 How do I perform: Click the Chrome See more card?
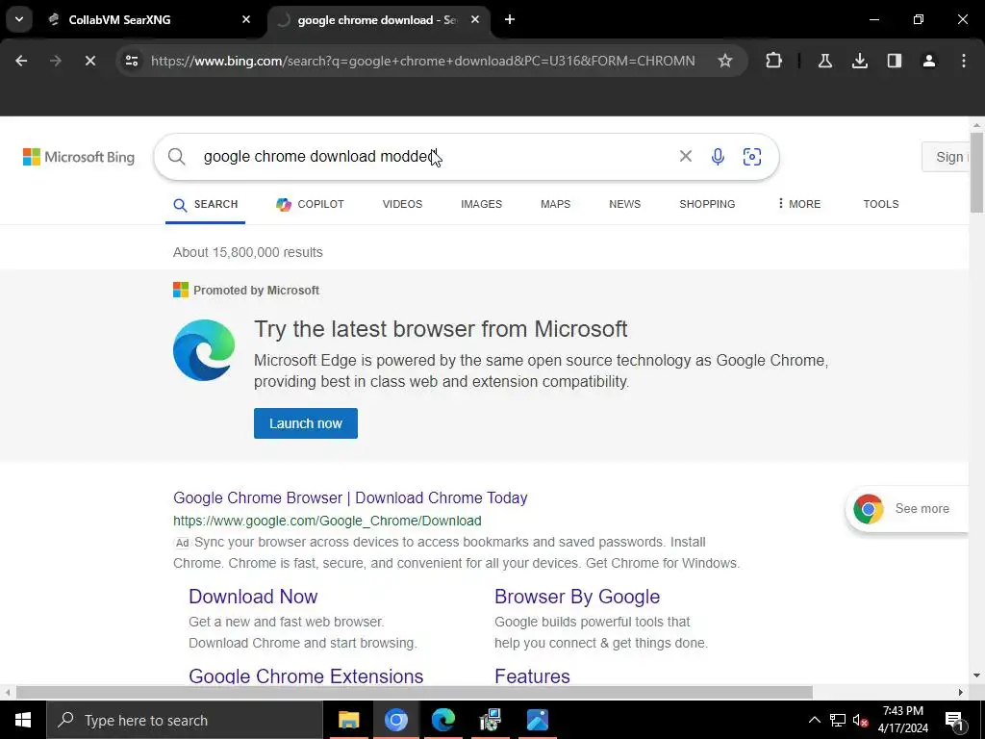[x=907, y=509]
